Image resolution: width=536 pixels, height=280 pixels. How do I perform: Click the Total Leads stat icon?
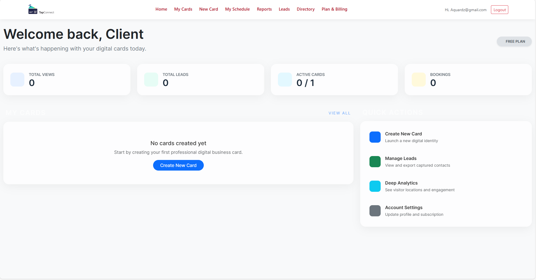click(x=151, y=79)
